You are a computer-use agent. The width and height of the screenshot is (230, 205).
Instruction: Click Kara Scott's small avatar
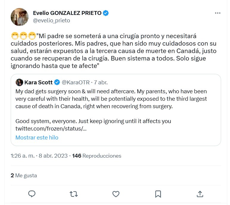click(x=19, y=82)
